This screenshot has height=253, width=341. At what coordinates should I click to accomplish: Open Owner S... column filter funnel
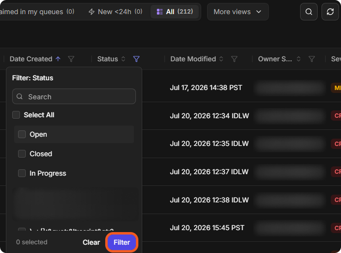point(312,59)
